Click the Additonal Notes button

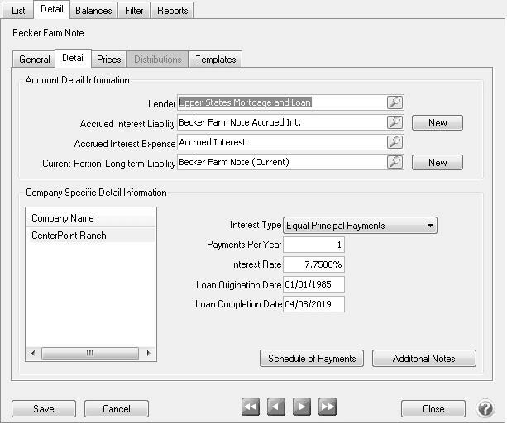tap(424, 359)
